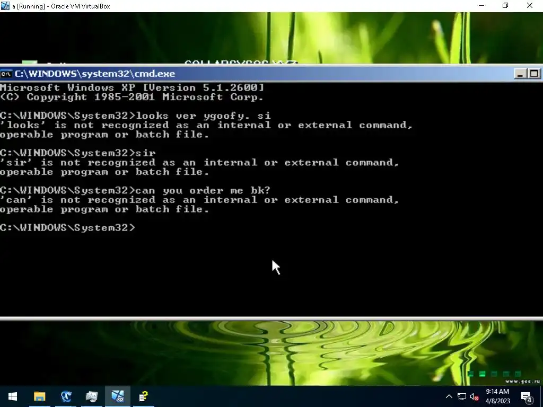Click the "'can' is not recognized" error line

[x=199, y=200]
